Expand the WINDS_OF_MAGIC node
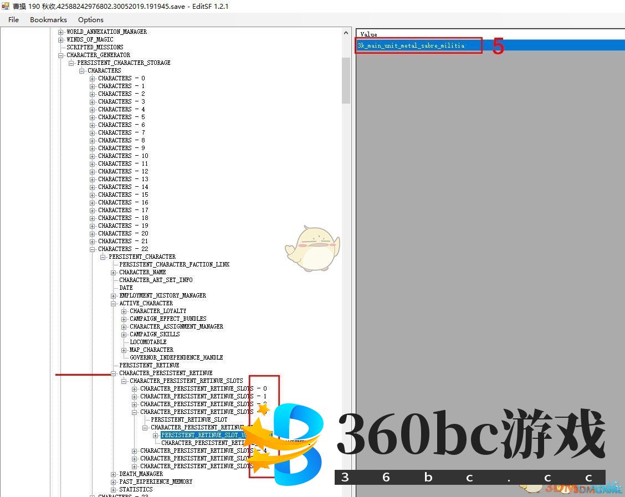Viewport: 625px width, 497px height. coord(60,40)
